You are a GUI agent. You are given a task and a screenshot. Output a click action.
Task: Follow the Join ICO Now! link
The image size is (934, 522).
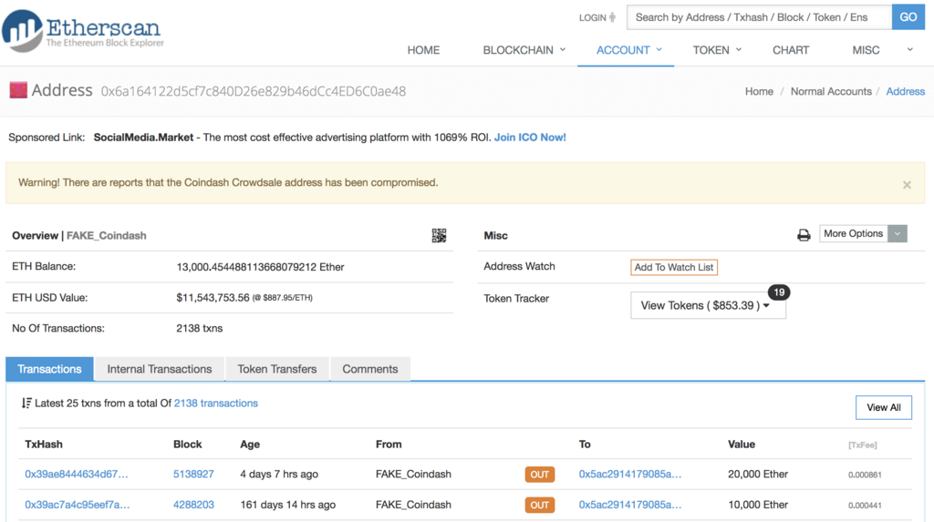530,138
